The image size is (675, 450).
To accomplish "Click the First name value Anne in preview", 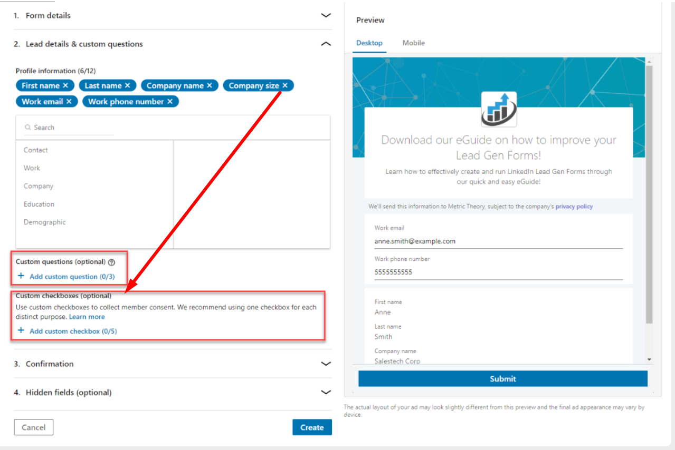I will pos(383,312).
